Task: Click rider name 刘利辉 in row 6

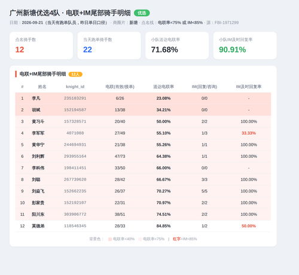Action: [38, 156]
